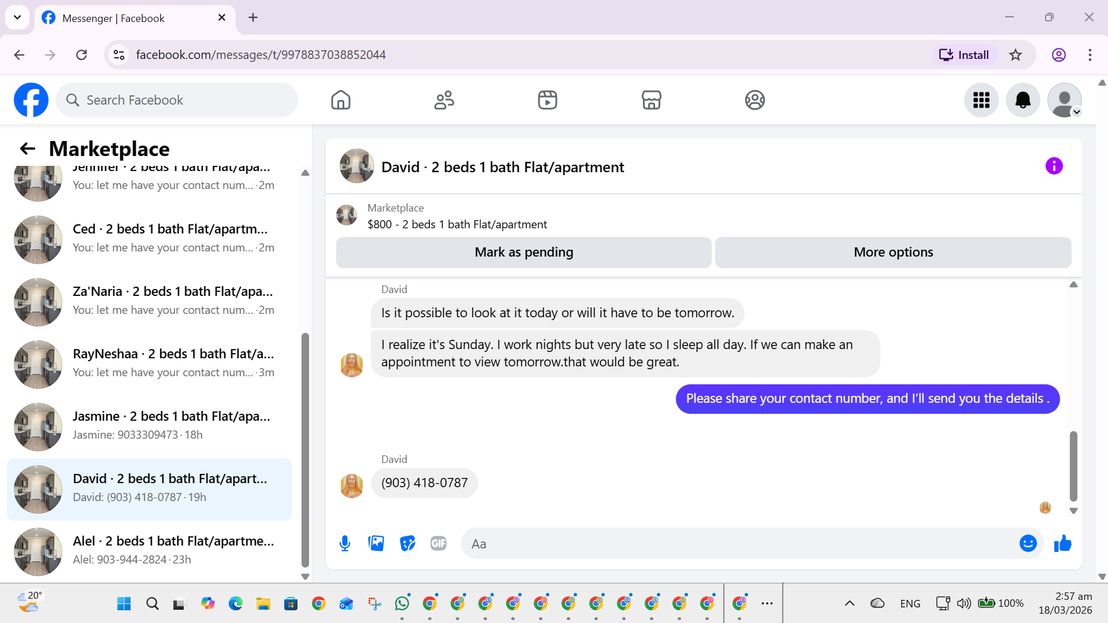
Task: Click the address bar URL
Action: tap(261, 55)
